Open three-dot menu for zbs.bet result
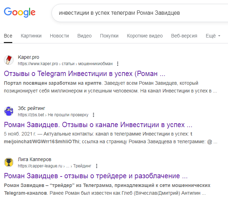Screen dimensions: 228x201 [94, 115]
